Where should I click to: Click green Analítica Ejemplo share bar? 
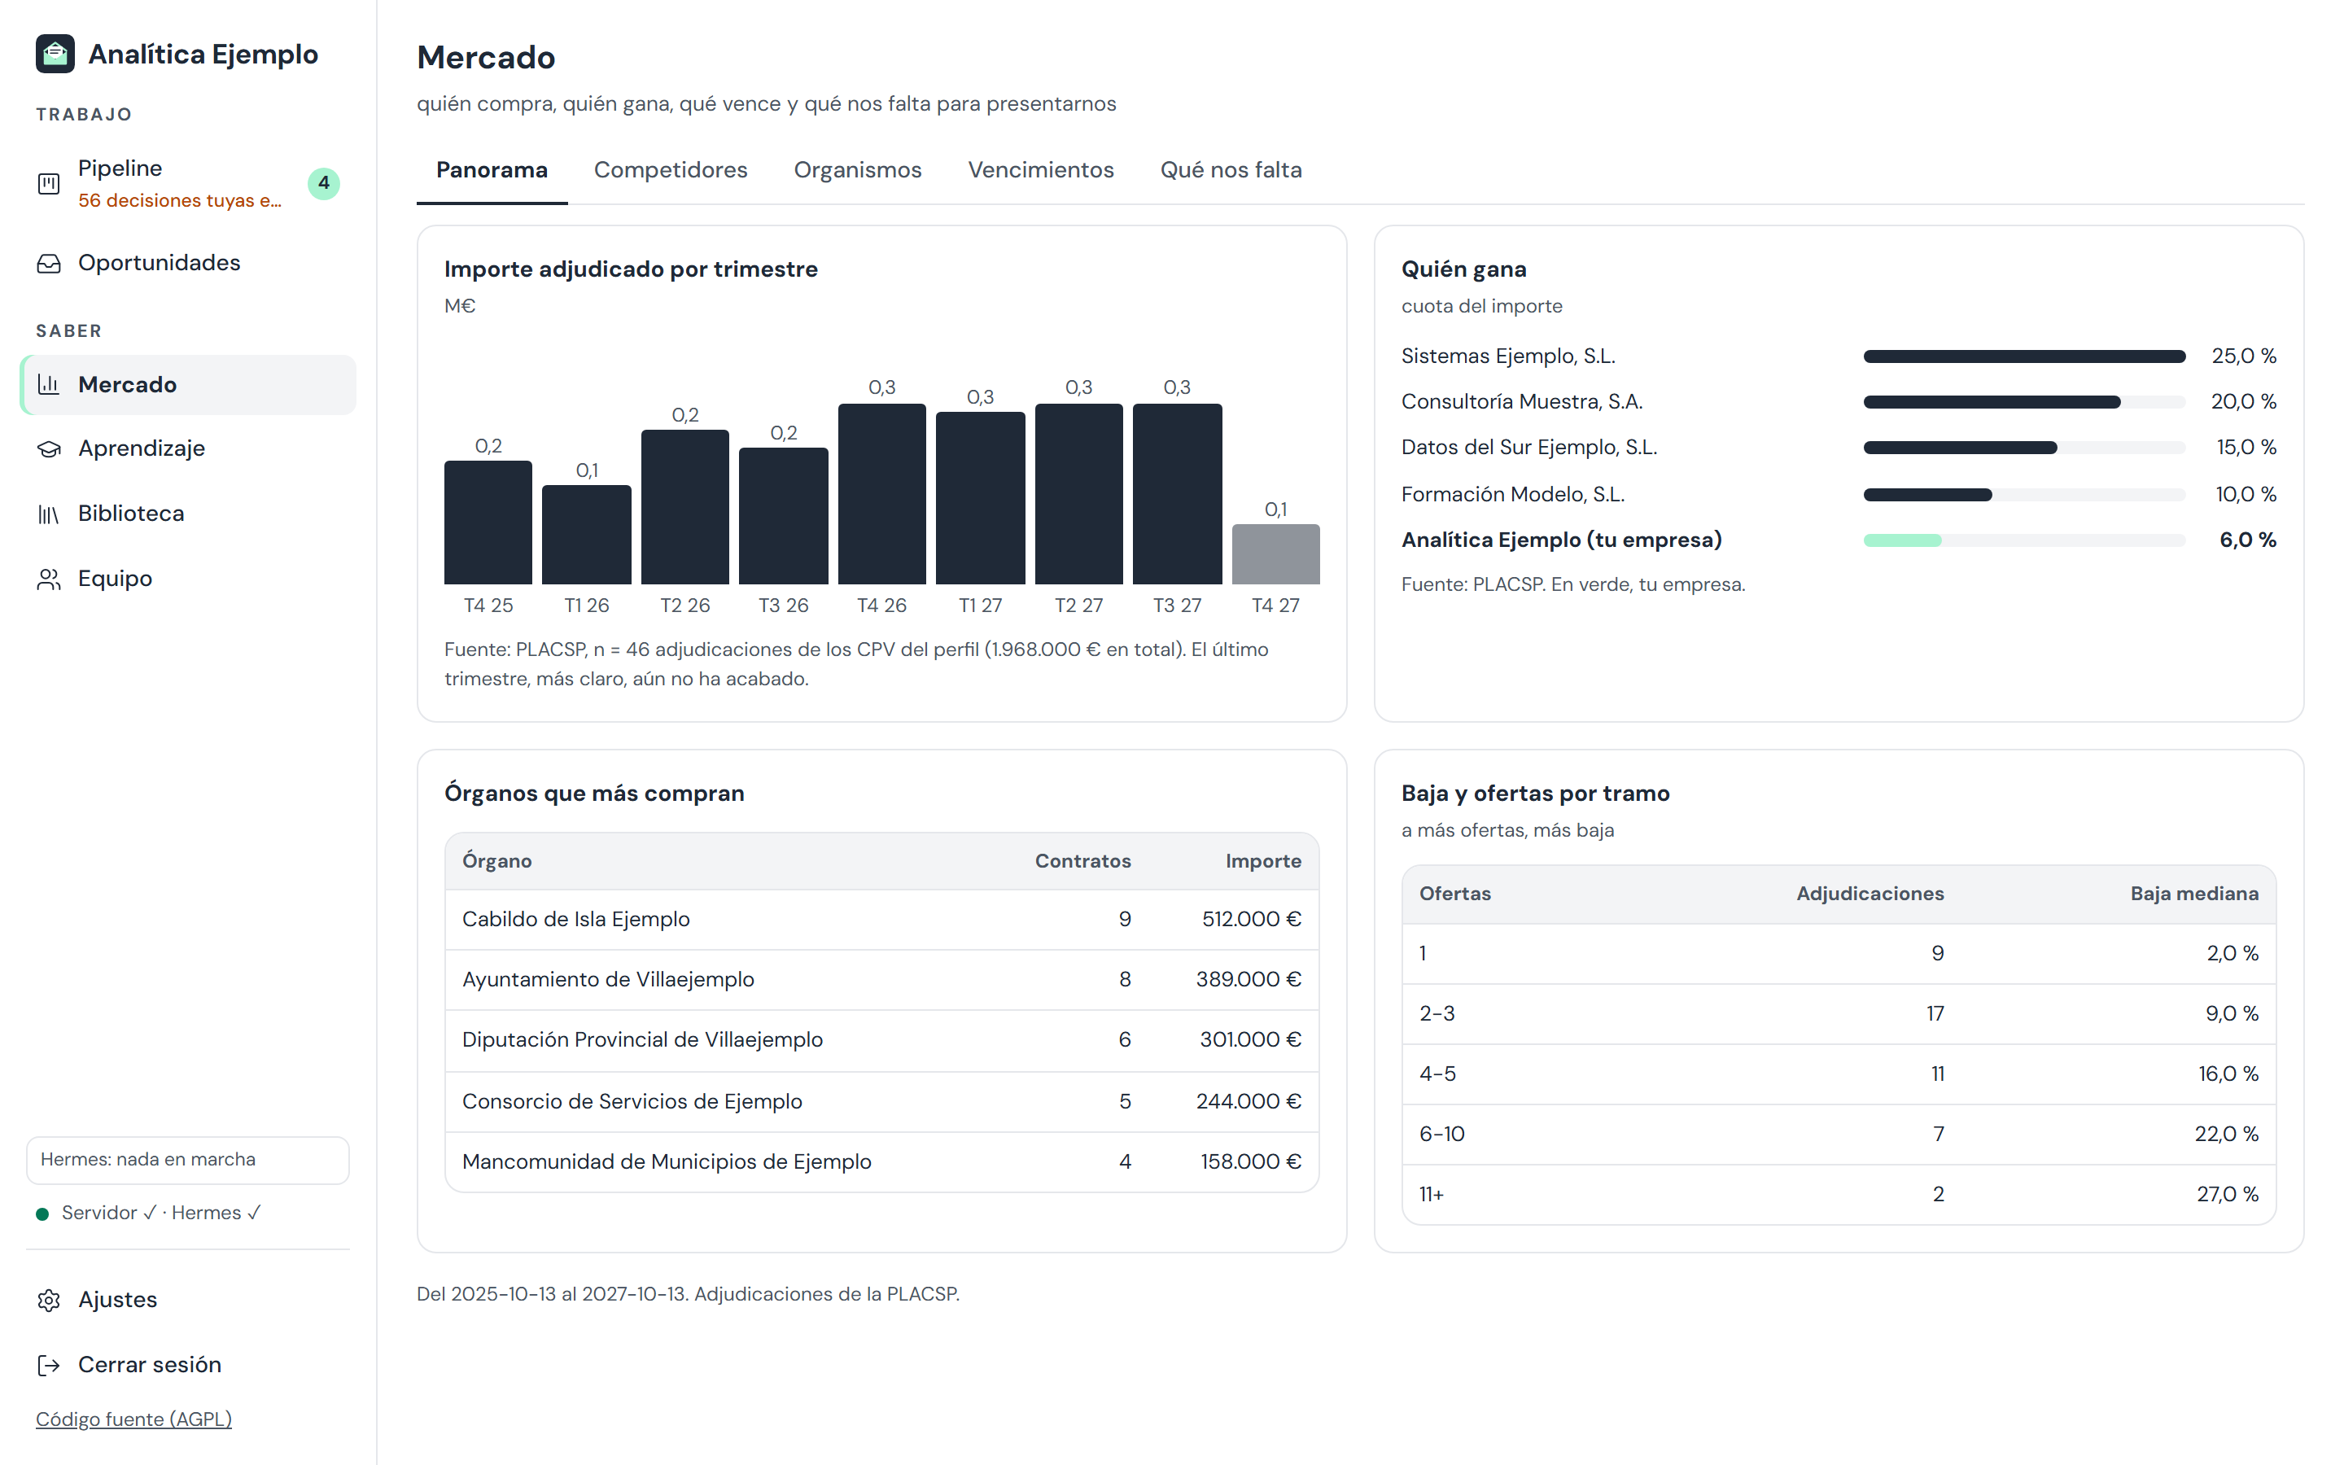[x=1902, y=540]
